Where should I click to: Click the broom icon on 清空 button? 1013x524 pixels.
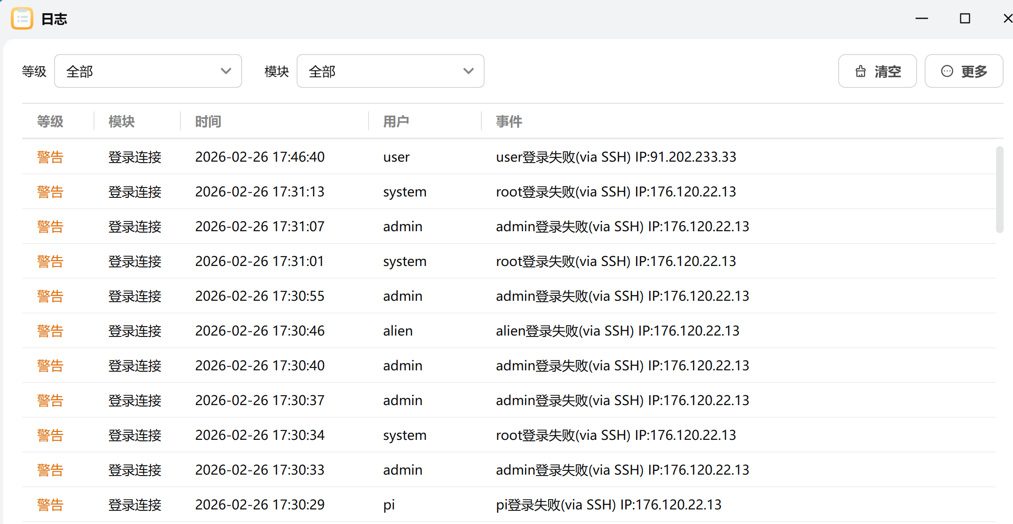click(860, 71)
